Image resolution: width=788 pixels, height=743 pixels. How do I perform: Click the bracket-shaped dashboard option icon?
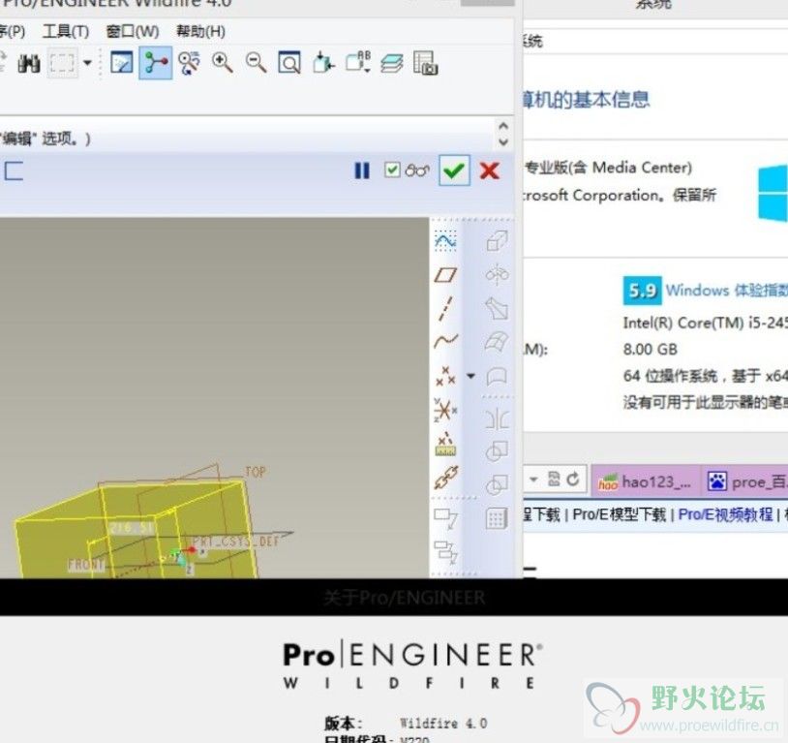[14, 170]
